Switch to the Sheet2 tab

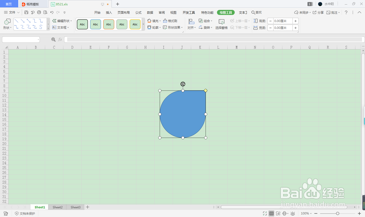(x=58, y=207)
